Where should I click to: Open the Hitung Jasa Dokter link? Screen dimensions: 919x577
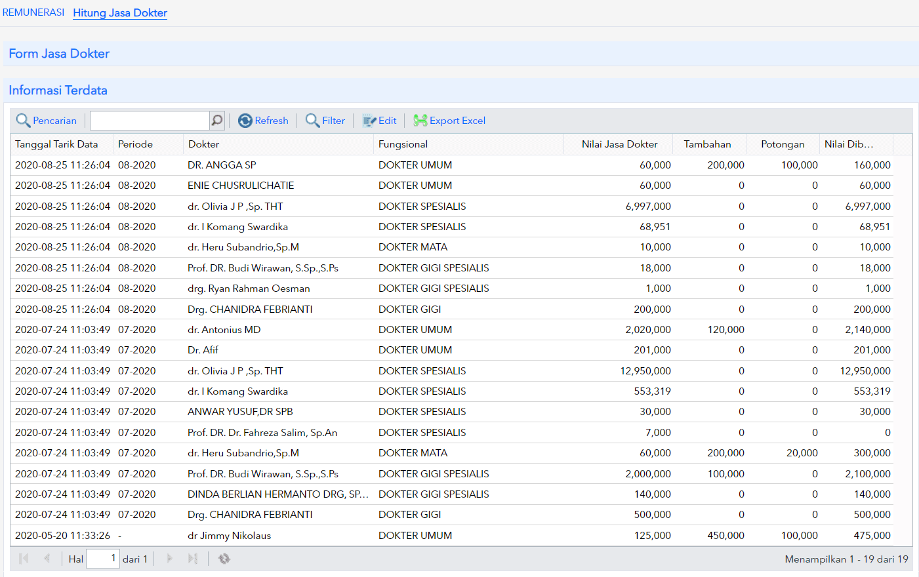(120, 13)
